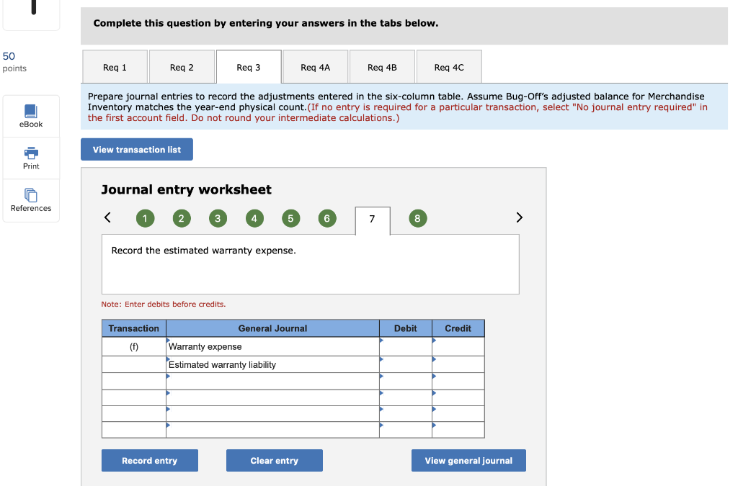Click the Clear entry button
The width and height of the screenshot is (738, 486).
(274, 460)
